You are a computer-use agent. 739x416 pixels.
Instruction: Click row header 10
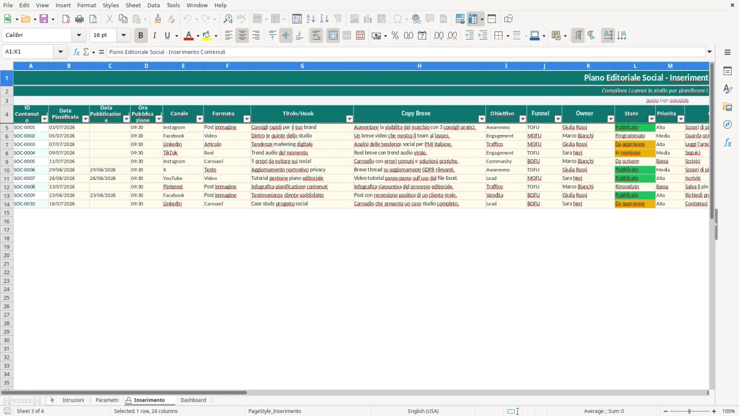(x=7, y=169)
